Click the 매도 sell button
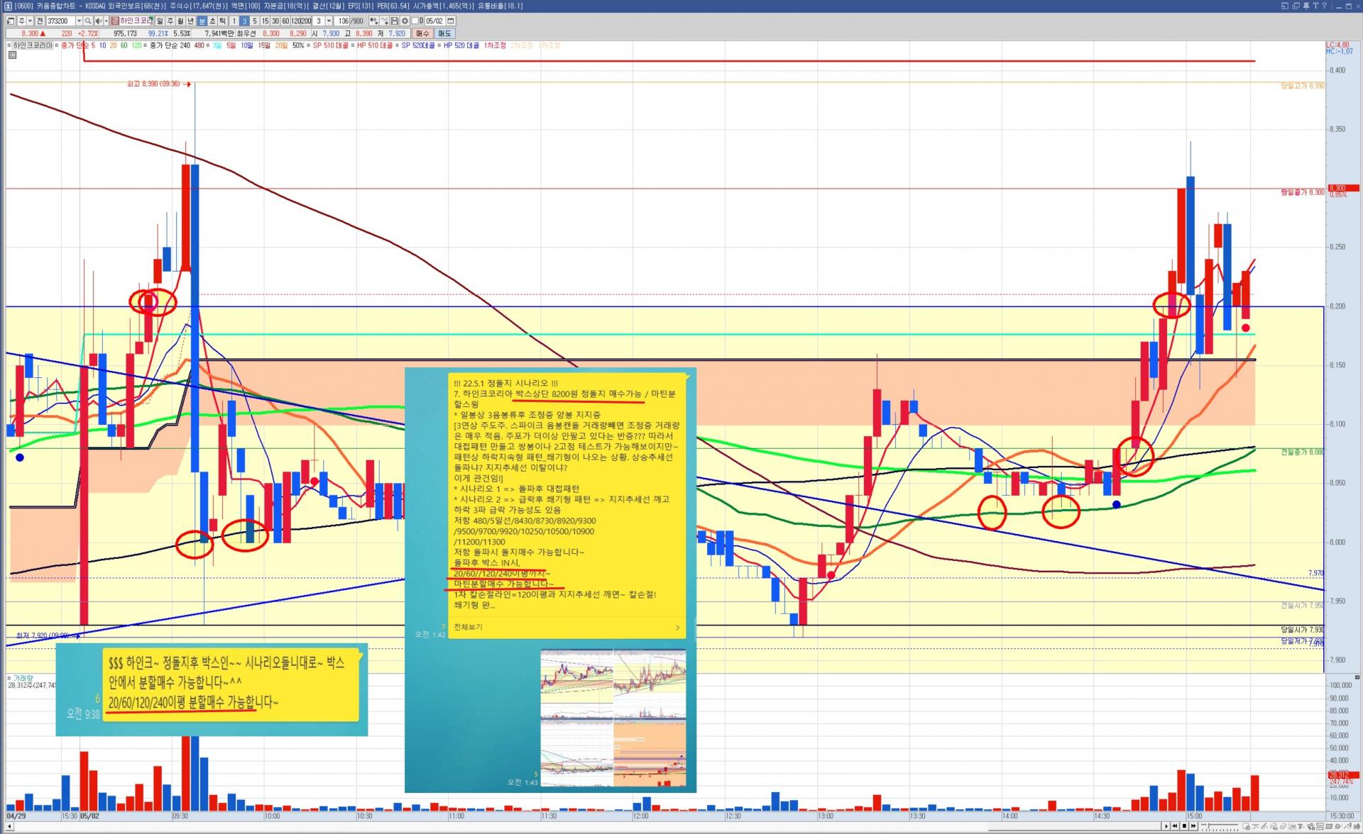This screenshot has width=1363, height=834. [x=444, y=33]
